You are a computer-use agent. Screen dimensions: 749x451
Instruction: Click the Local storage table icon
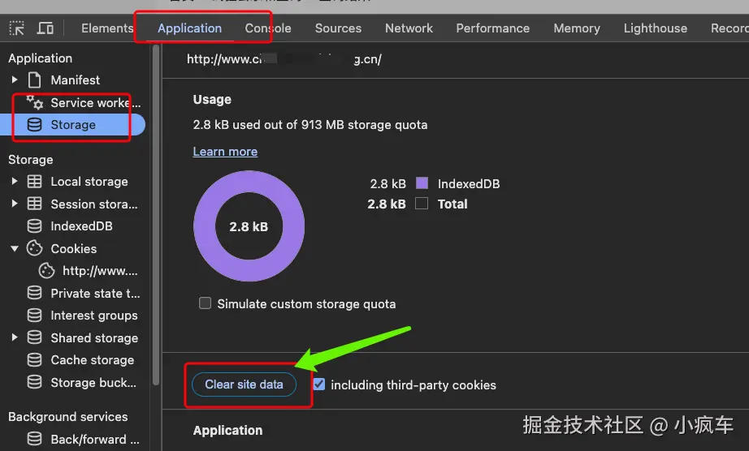tap(34, 182)
